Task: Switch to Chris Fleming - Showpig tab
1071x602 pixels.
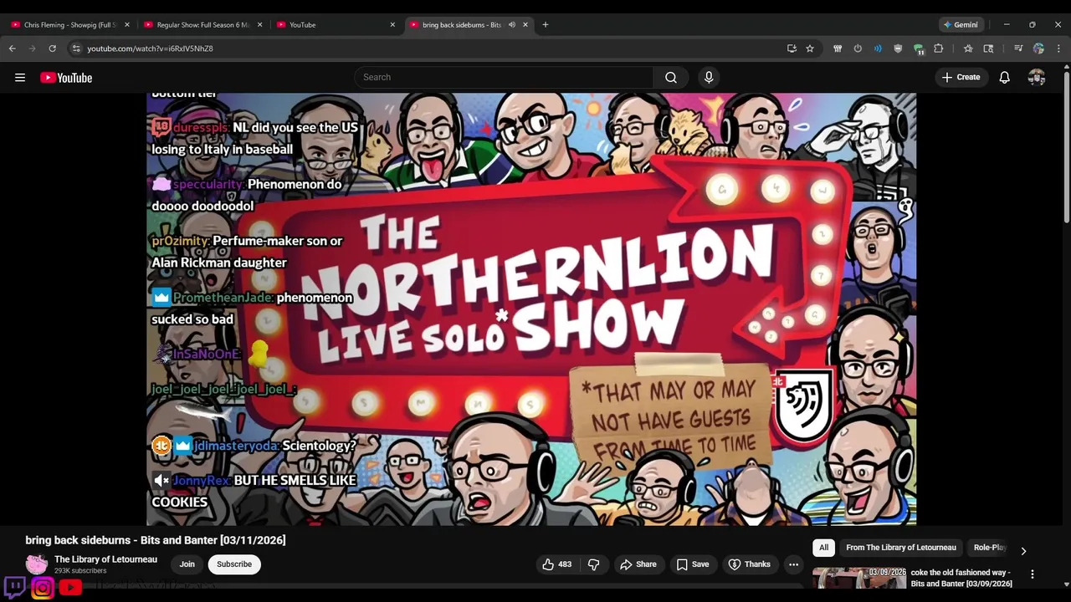Action: pos(70,25)
